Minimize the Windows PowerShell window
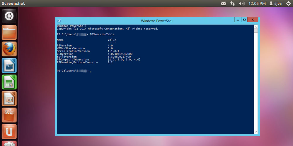 238,20
